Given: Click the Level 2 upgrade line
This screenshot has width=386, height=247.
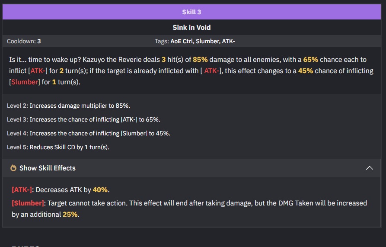Looking at the screenshot, I should [x=68, y=106].
